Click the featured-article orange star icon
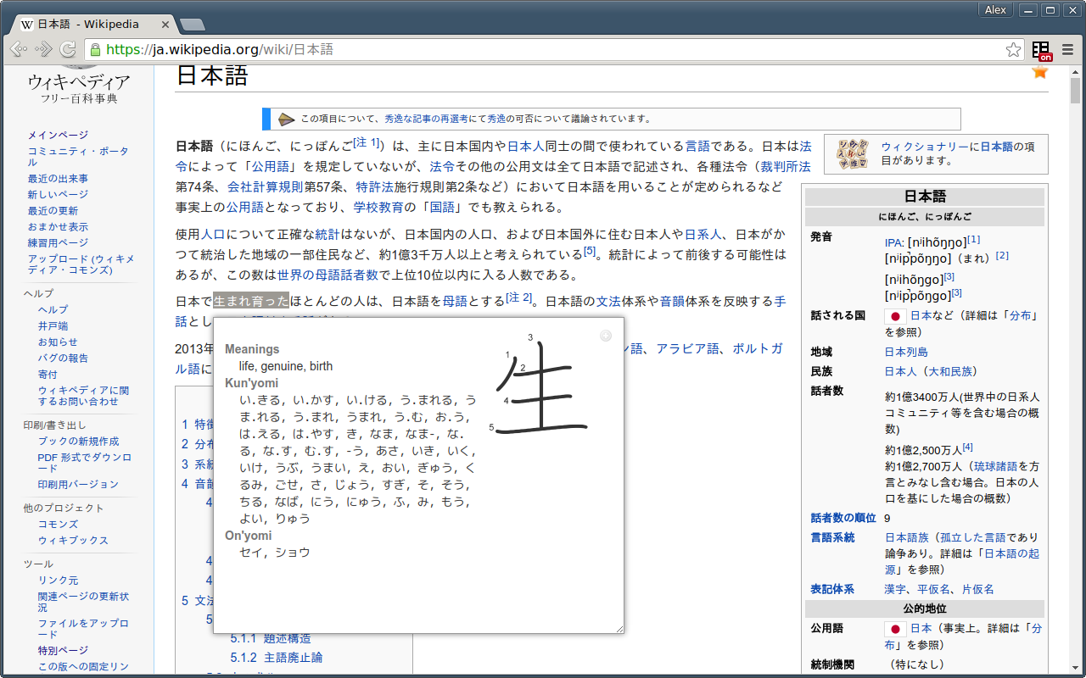1086x678 pixels. click(1039, 71)
